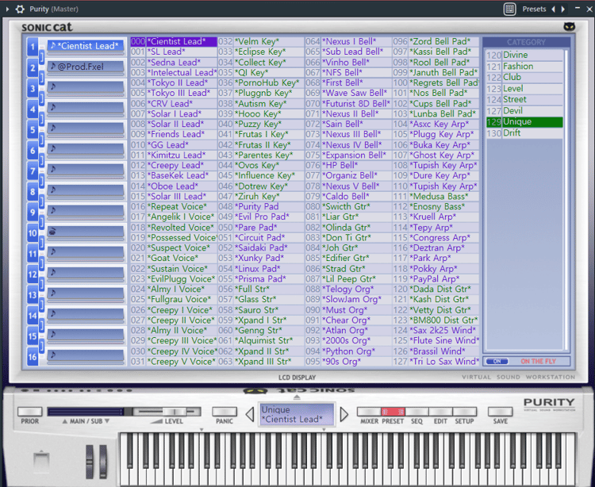Choose preset 127 *Tri Lo Sax Wind*
The image size is (595, 487).
pyautogui.click(x=436, y=361)
